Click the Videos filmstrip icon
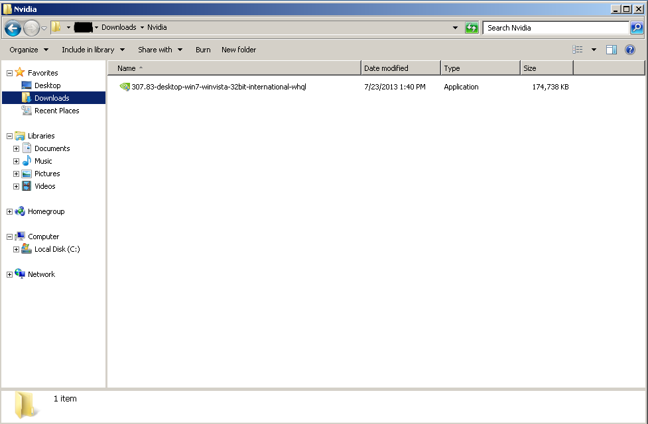 [27, 185]
